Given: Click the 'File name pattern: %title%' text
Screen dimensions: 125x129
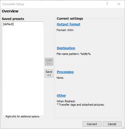Looking at the screenshot, I should click(74, 54).
